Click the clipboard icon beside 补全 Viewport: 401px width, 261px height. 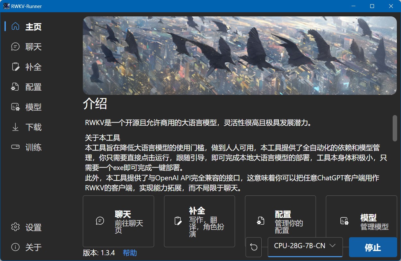(15, 67)
